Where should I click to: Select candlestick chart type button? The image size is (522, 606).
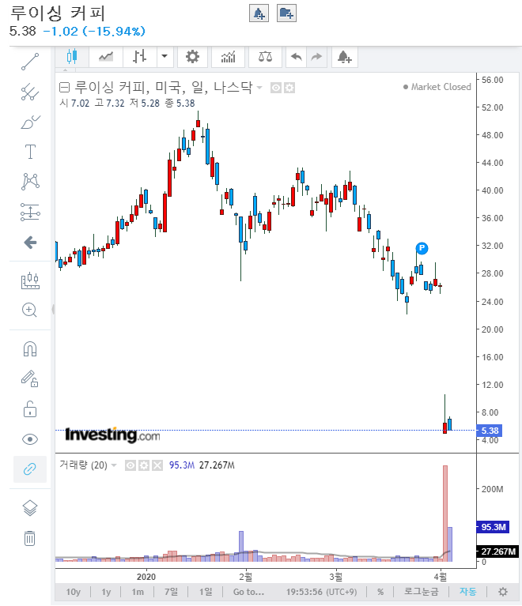coord(72,57)
